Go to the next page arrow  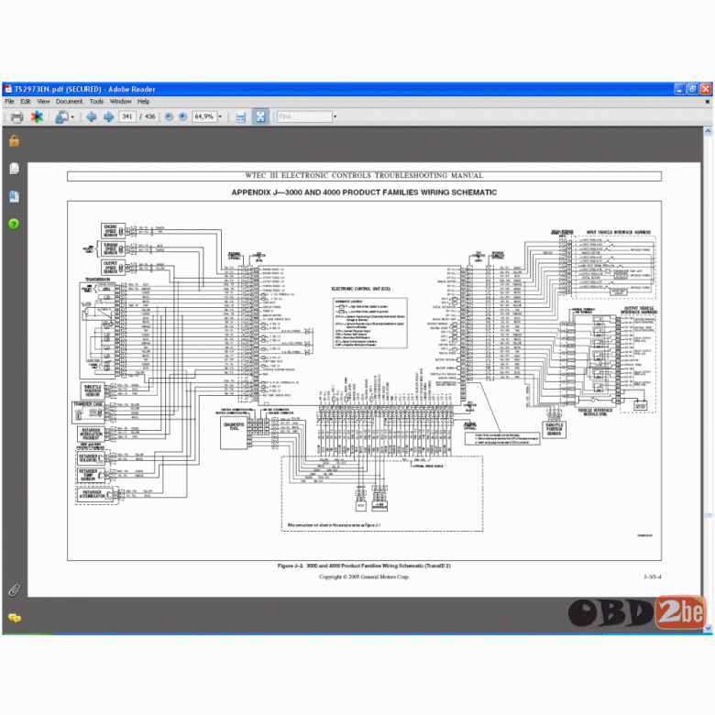108,116
